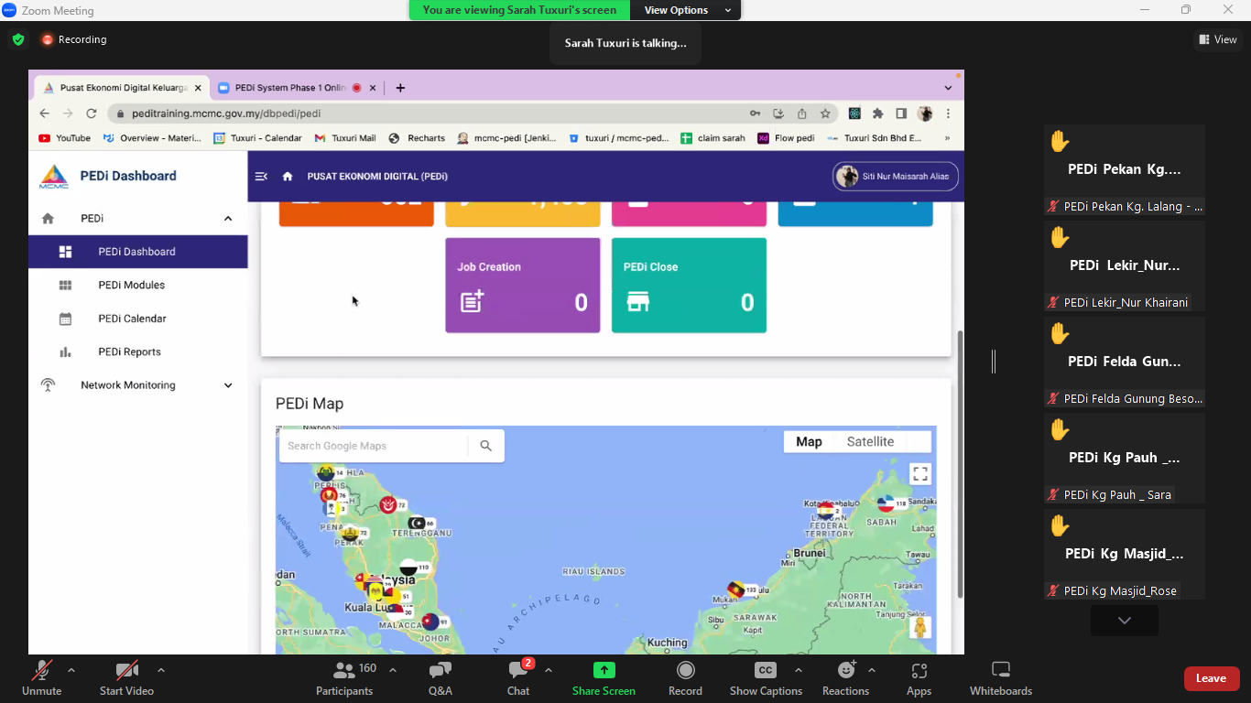Open the arrow next to Chat

pyautogui.click(x=549, y=670)
